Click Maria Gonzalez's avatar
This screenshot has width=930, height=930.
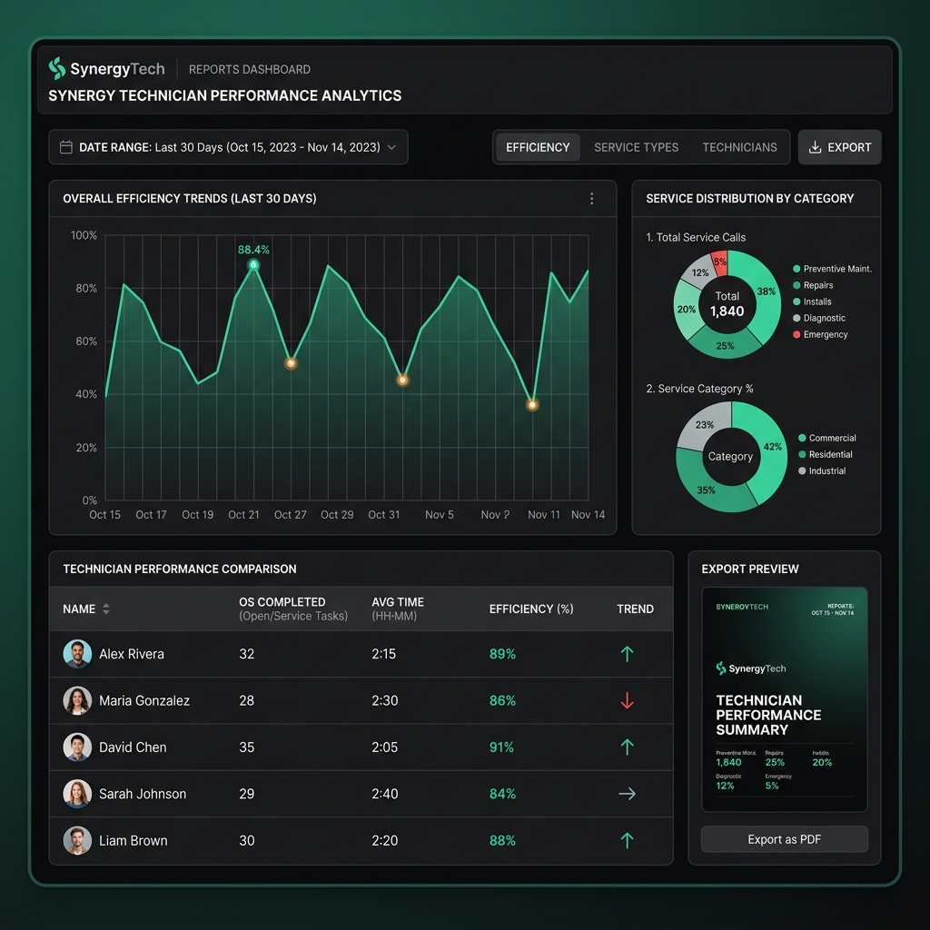[x=77, y=700]
